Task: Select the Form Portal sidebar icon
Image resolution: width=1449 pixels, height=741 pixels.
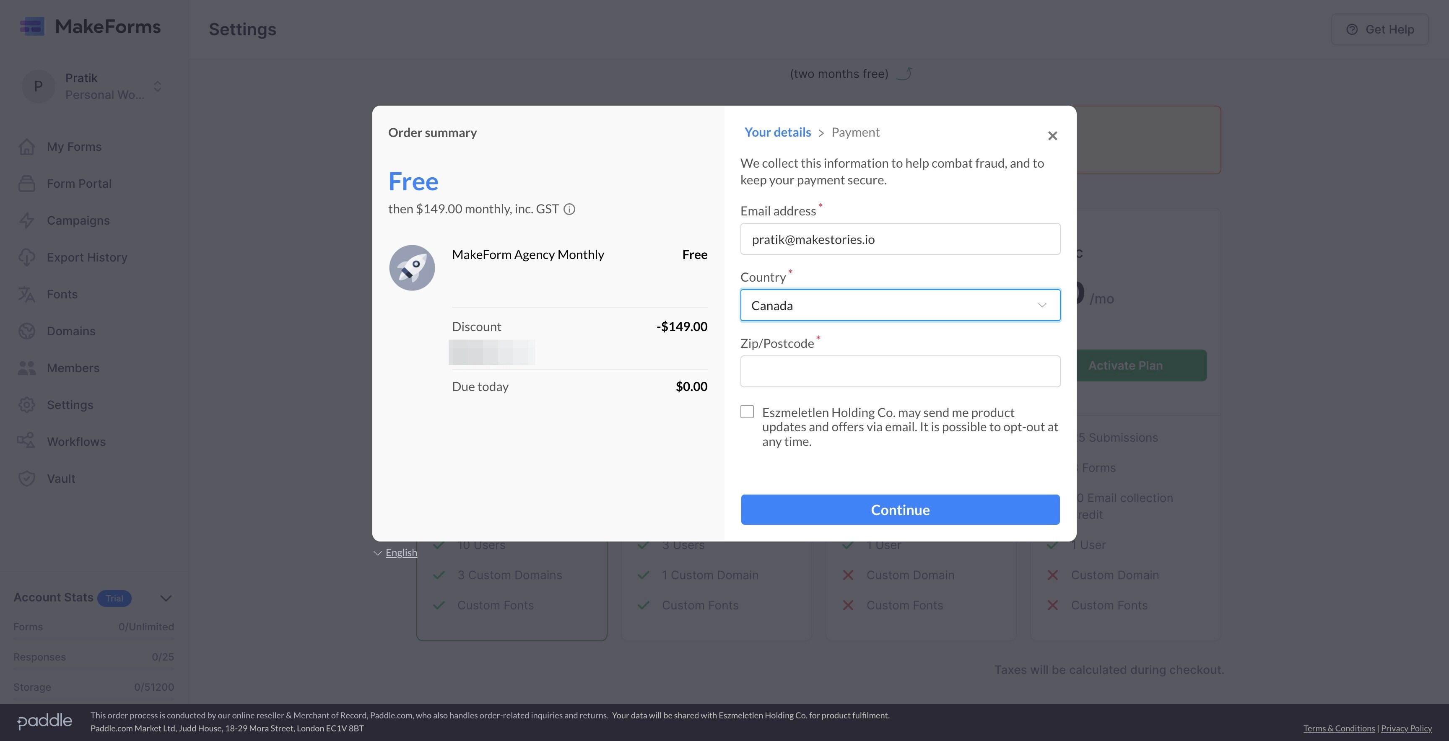Action: point(27,183)
